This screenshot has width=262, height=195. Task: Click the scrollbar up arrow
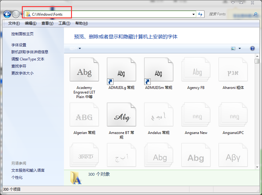tap(257, 56)
